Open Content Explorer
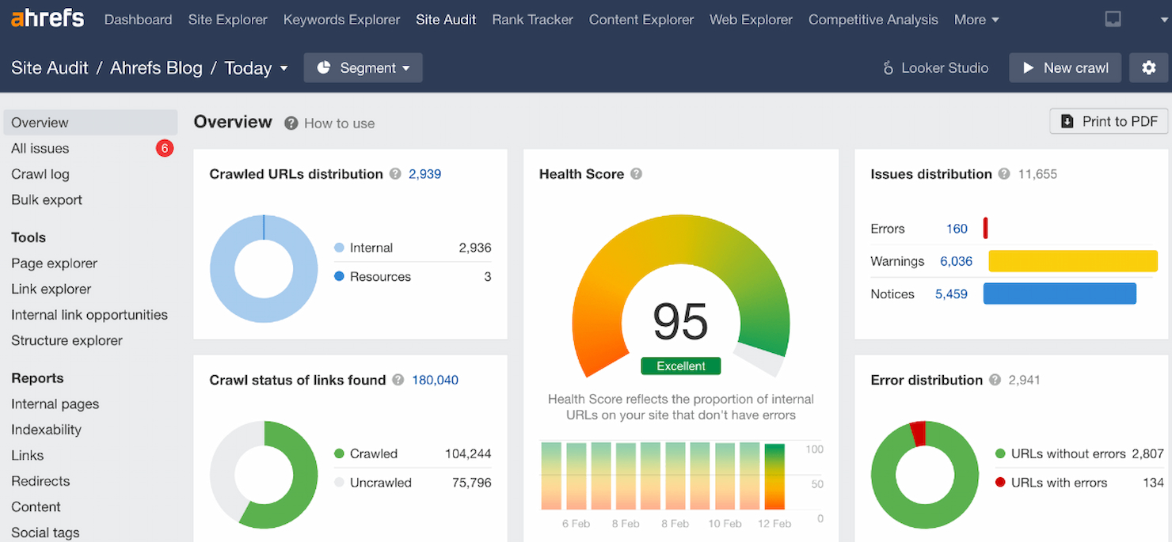This screenshot has height=542, width=1172. click(641, 20)
